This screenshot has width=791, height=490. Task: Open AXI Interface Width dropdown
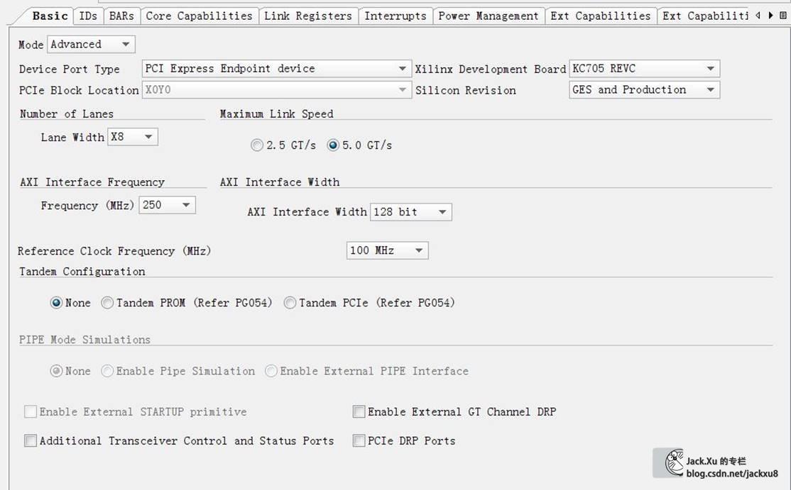pyautogui.click(x=442, y=212)
